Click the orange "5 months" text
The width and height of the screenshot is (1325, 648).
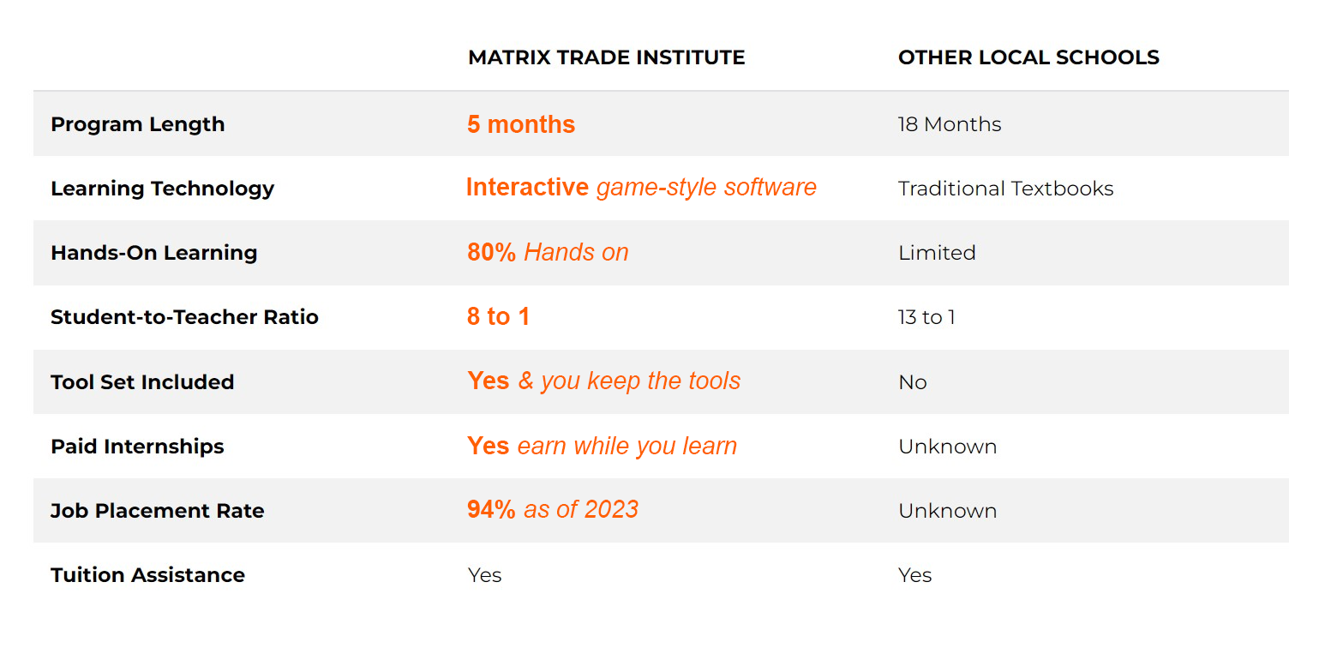coord(521,124)
